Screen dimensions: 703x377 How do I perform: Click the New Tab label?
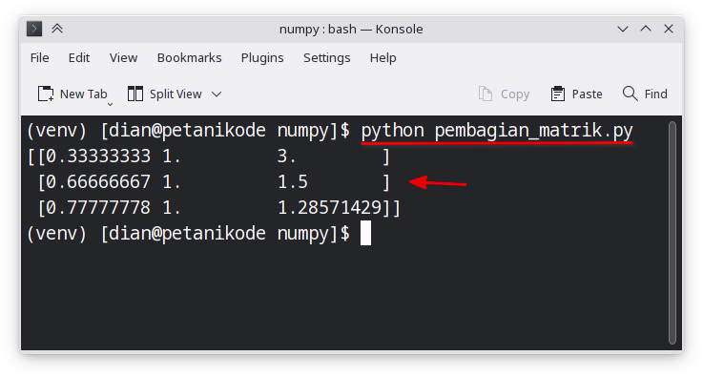[x=83, y=94]
